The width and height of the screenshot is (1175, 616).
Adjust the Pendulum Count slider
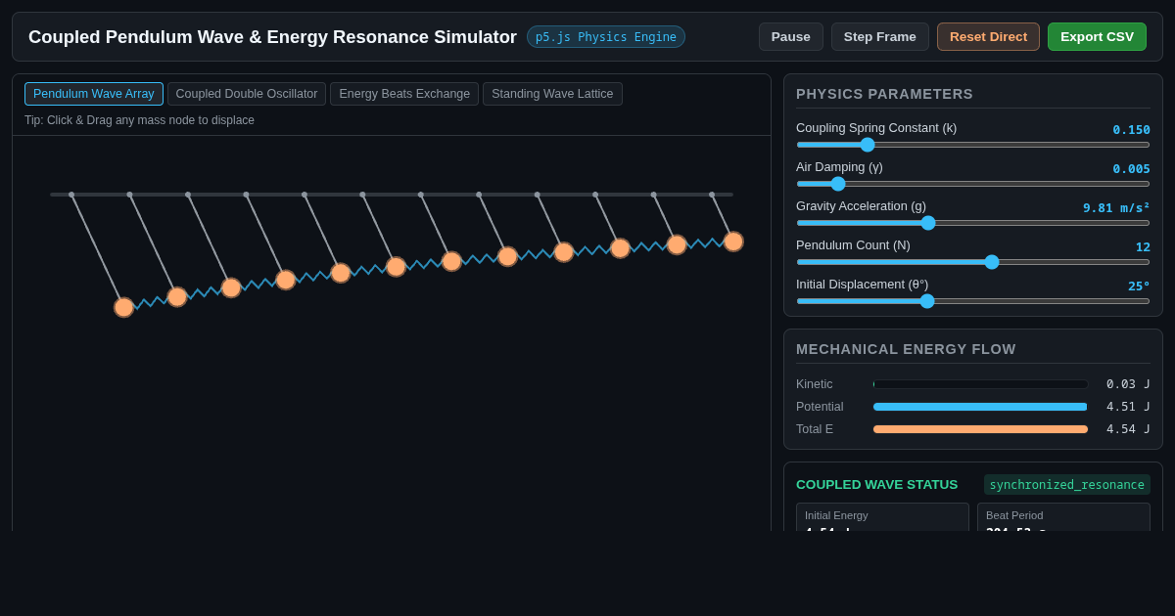tap(973, 262)
